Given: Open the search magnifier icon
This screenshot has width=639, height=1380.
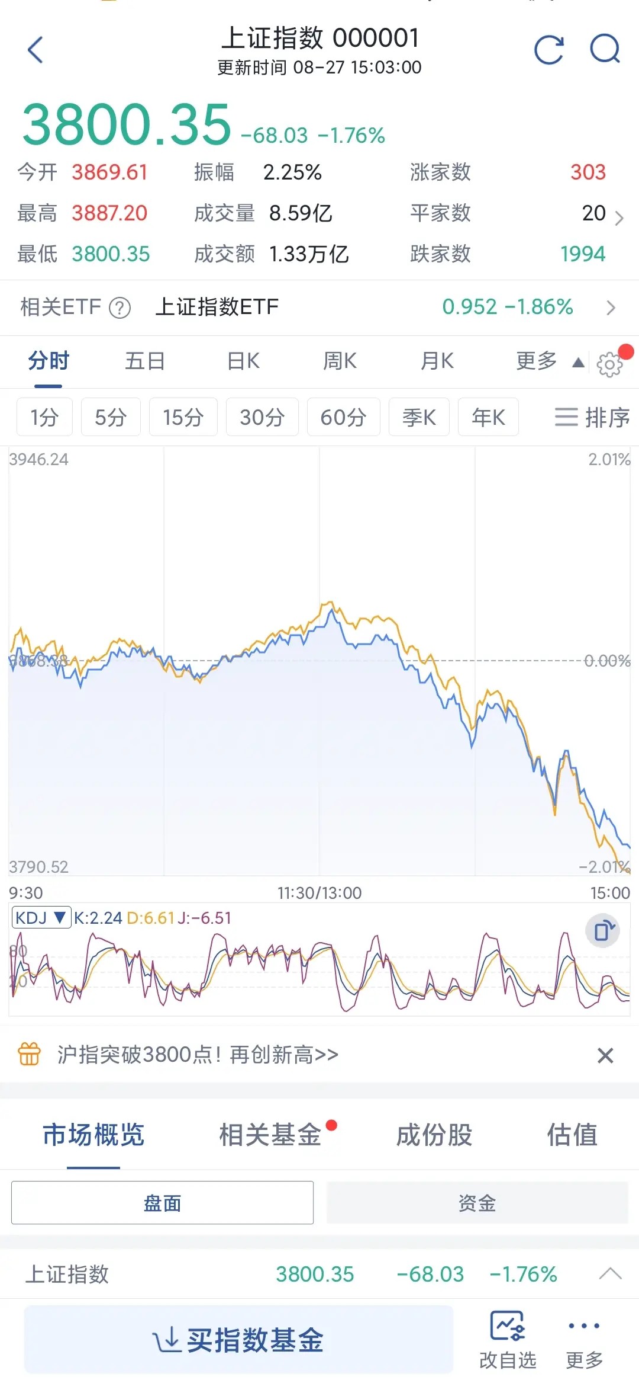Looking at the screenshot, I should (x=605, y=49).
